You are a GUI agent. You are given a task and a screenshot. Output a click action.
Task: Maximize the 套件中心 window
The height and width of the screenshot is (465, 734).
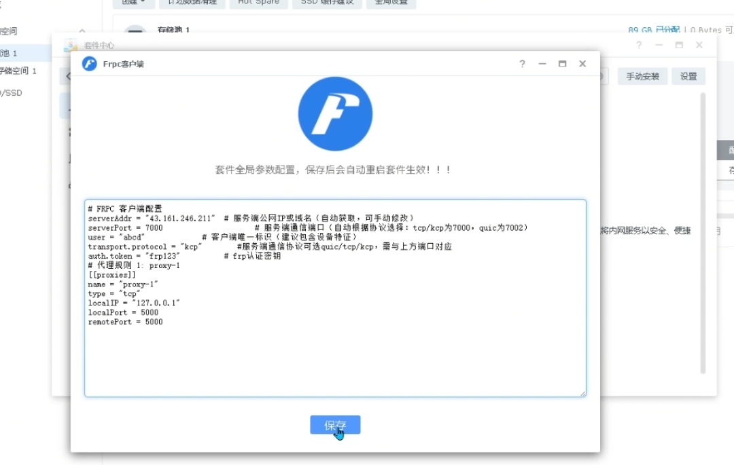click(x=679, y=45)
